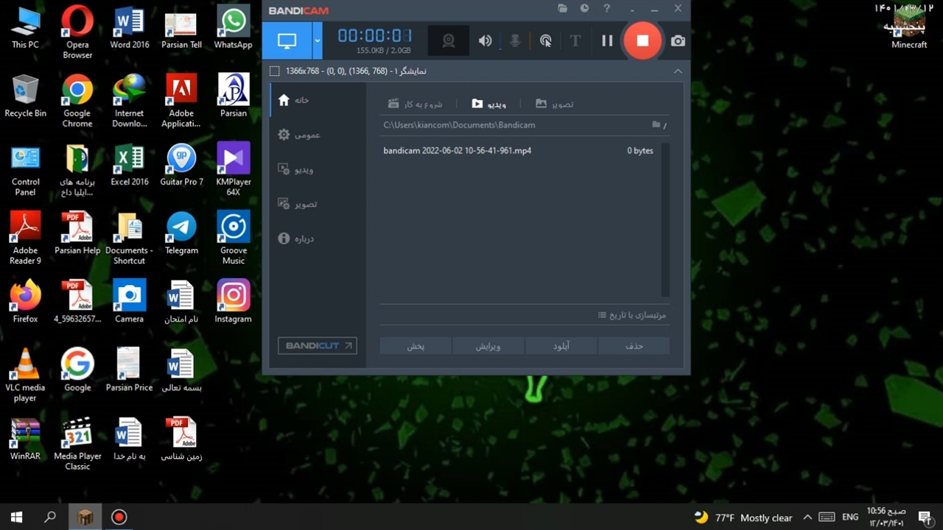943x530 pixels.
Task: Toggle the webcam overlay
Action: coord(449,41)
